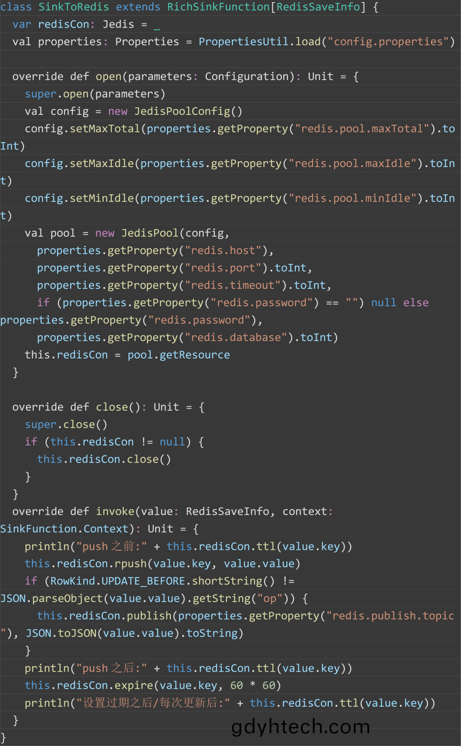The height and width of the screenshot is (746, 461).
Task: Click the gdyhtech.com watermark text
Action: point(301,727)
